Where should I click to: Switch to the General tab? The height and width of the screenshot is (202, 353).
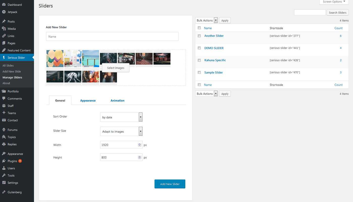[x=60, y=100]
